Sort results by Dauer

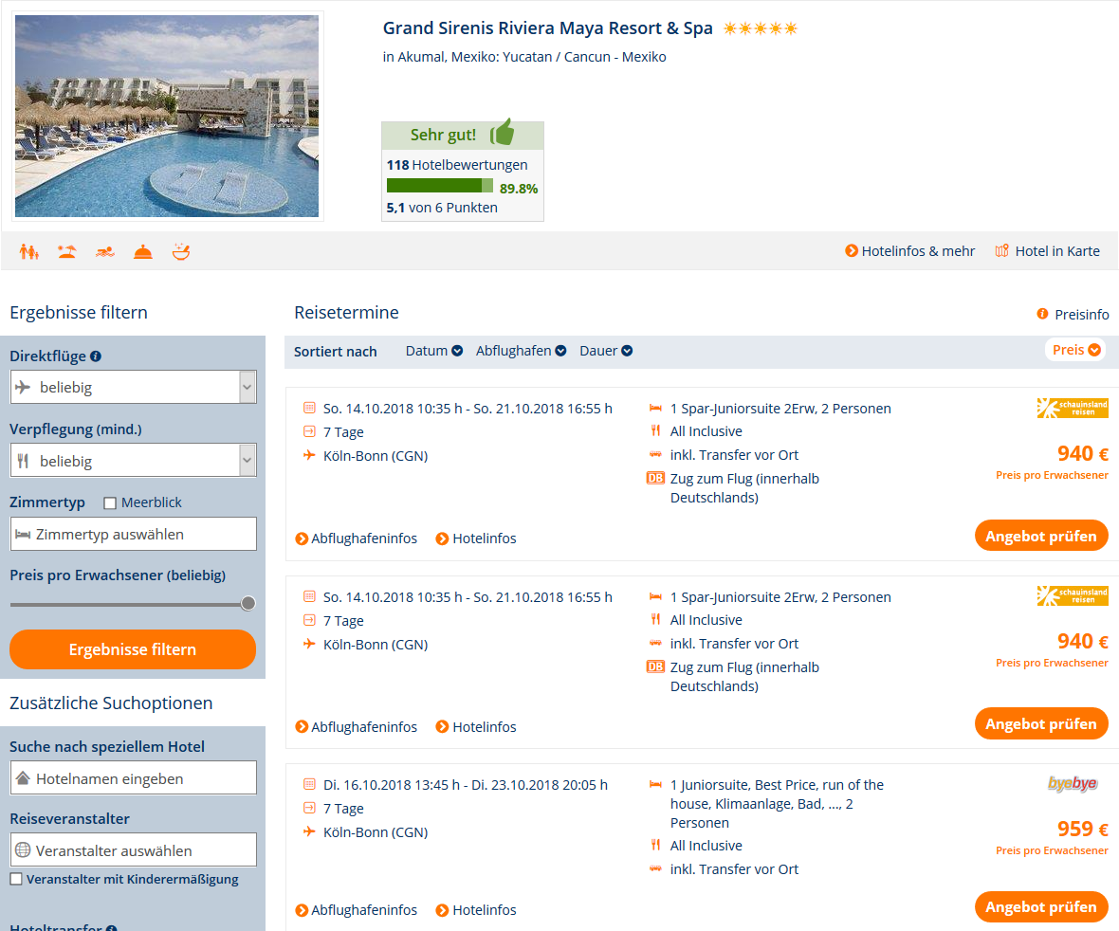pyautogui.click(x=606, y=351)
